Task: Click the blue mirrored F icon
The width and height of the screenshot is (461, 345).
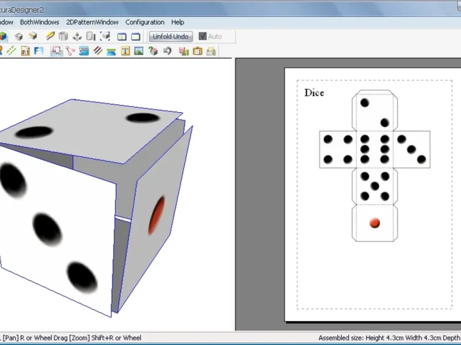Action: (x=39, y=51)
